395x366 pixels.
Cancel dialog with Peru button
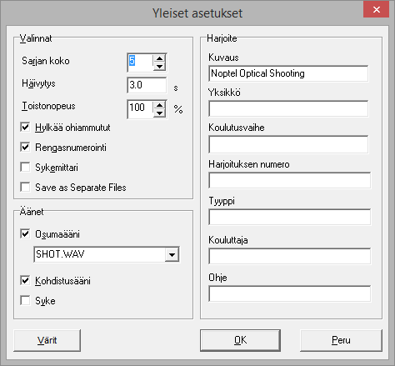pyautogui.click(x=341, y=340)
